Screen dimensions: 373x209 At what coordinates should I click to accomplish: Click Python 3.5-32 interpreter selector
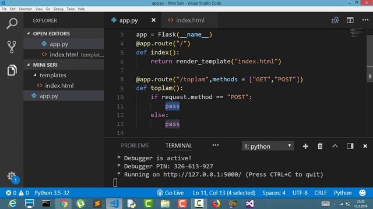[52, 193]
